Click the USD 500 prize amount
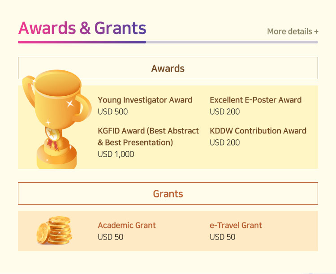This screenshot has height=274, width=336. click(112, 111)
